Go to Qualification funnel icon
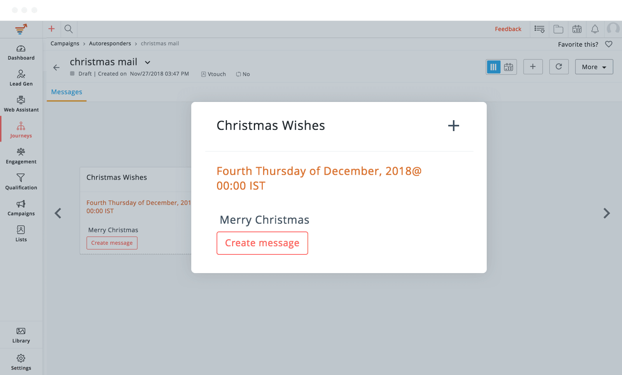Screen dimensions: 622x375 (21, 178)
